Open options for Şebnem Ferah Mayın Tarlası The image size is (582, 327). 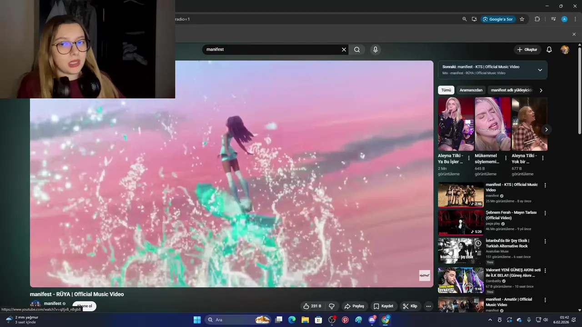[x=545, y=213]
